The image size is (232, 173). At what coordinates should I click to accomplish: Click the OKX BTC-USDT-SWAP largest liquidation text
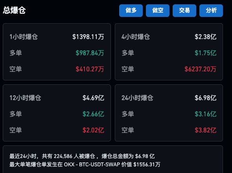coord(85,164)
